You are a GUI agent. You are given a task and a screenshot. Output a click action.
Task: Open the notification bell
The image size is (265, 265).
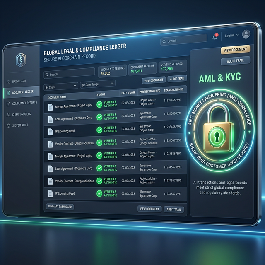tap(215, 37)
